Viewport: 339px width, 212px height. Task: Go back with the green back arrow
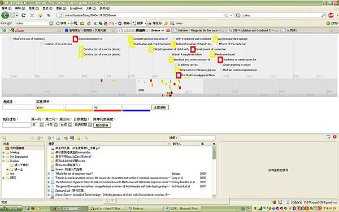(5, 15)
